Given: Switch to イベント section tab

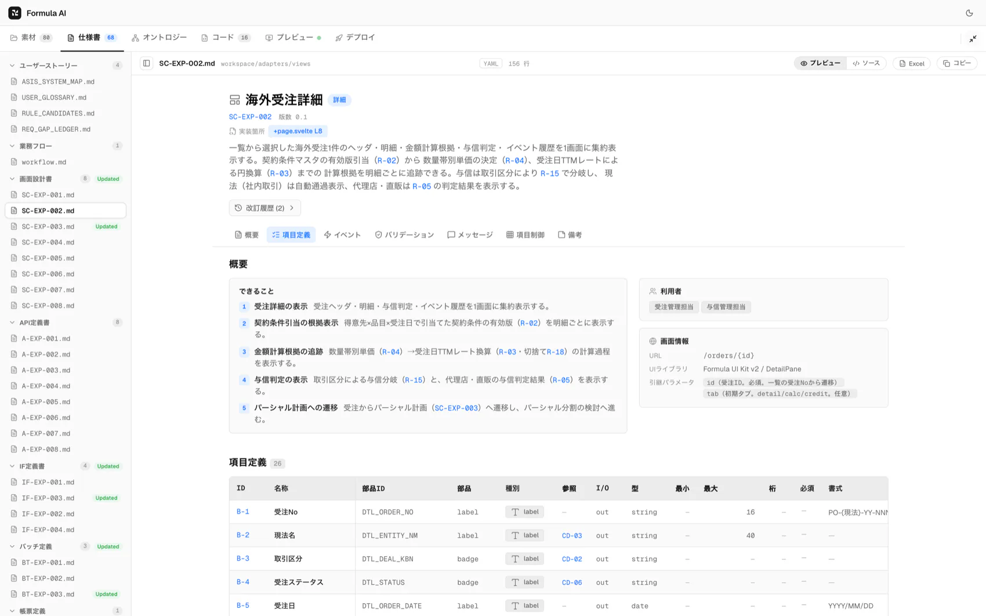Looking at the screenshot, I should tap(342, 235).
